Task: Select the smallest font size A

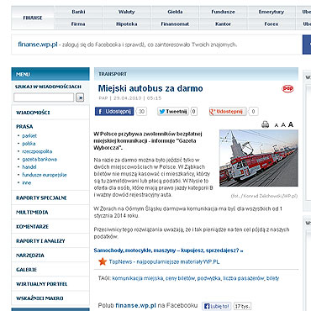Action: pyautogui.click(x=277, y=125)
